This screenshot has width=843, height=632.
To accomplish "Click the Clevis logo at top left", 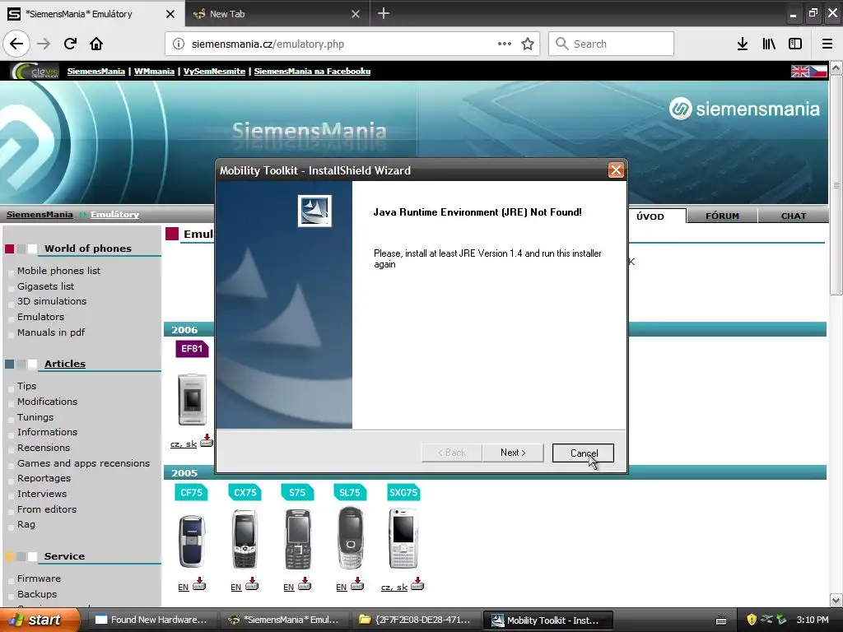I will 35,71.
